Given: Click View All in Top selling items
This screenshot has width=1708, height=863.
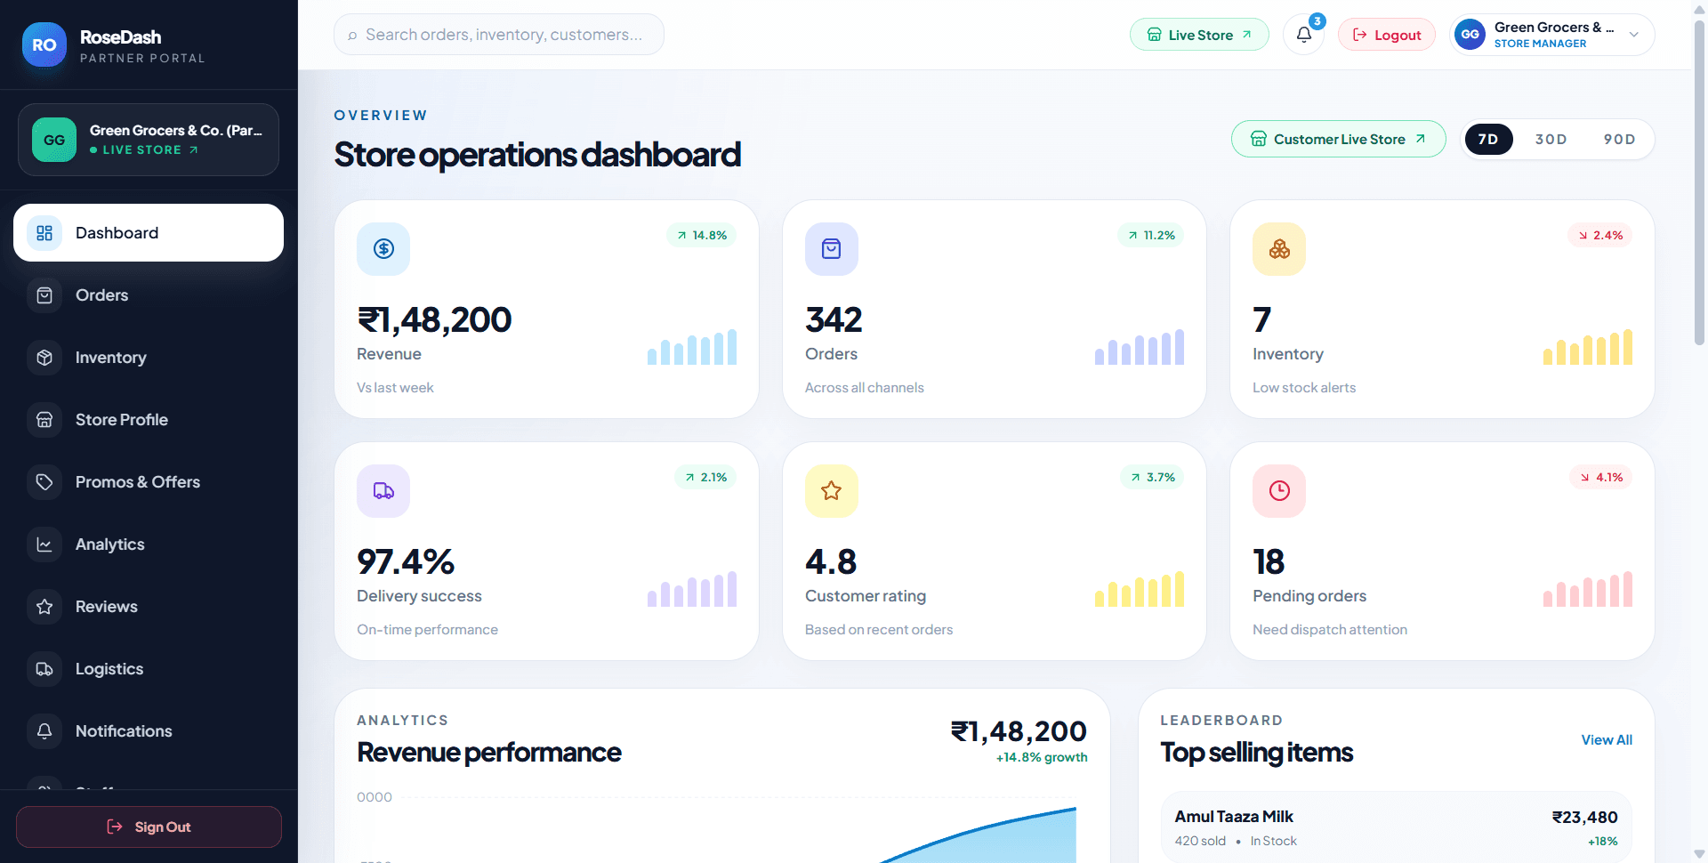Looking at the screenshot, I should (x=1607, y=740).
